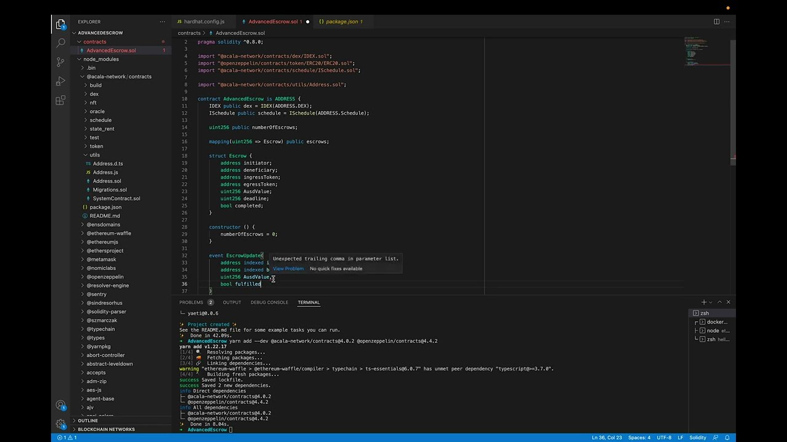Open the Manage gear icon

[60, 424]
